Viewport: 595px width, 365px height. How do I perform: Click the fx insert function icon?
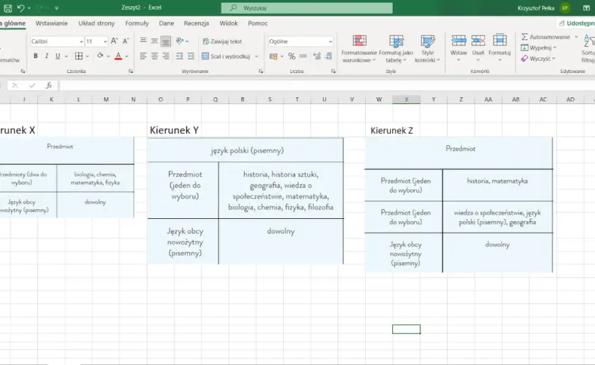pos(49,85)
